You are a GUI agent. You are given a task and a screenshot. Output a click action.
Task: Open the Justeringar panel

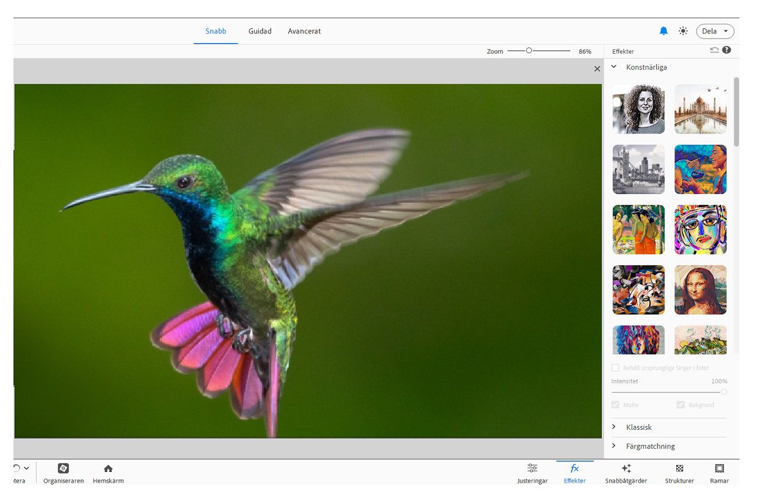pyautogui.click(x=532, y=473)
